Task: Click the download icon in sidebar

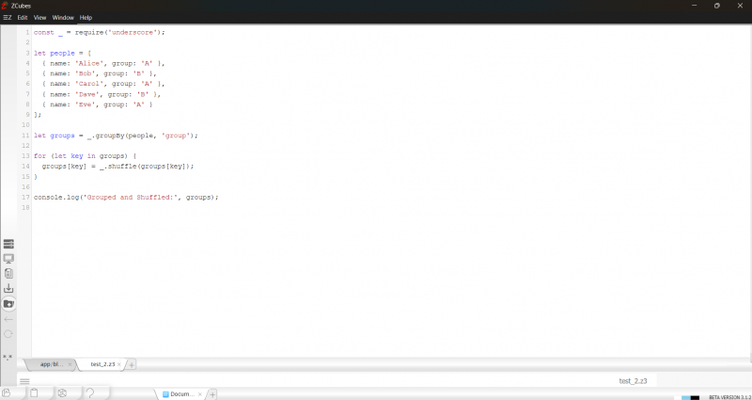Action: (x=8, y=288)
